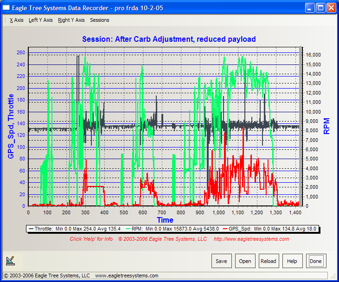The width and height of the screenshot is (339, 282).
Task: Click the Reload button
Action: 269,261
